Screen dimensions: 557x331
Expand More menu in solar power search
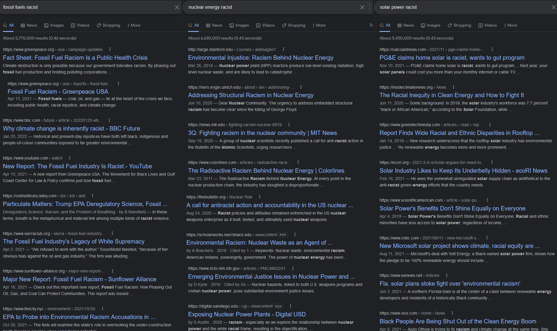[x=510, y=25]
